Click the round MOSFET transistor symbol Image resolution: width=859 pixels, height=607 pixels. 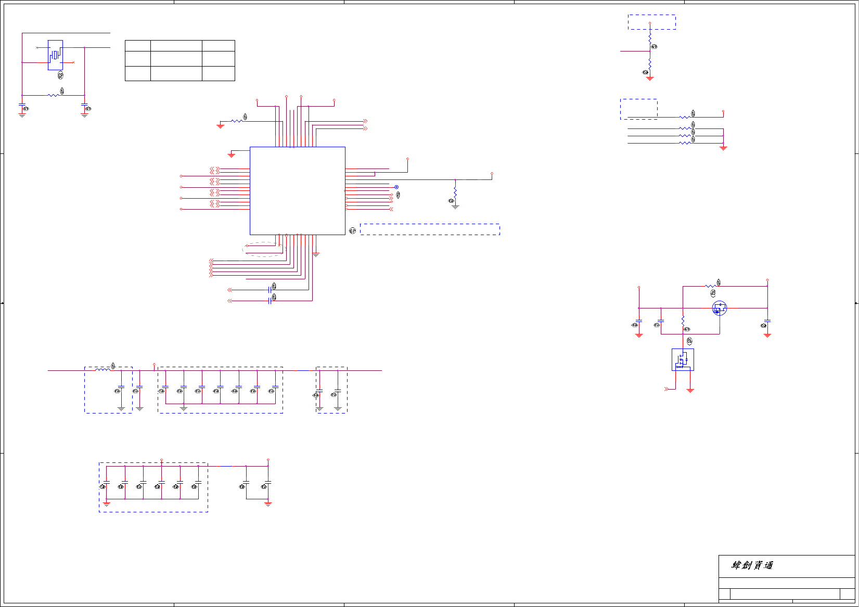(719, 308)
